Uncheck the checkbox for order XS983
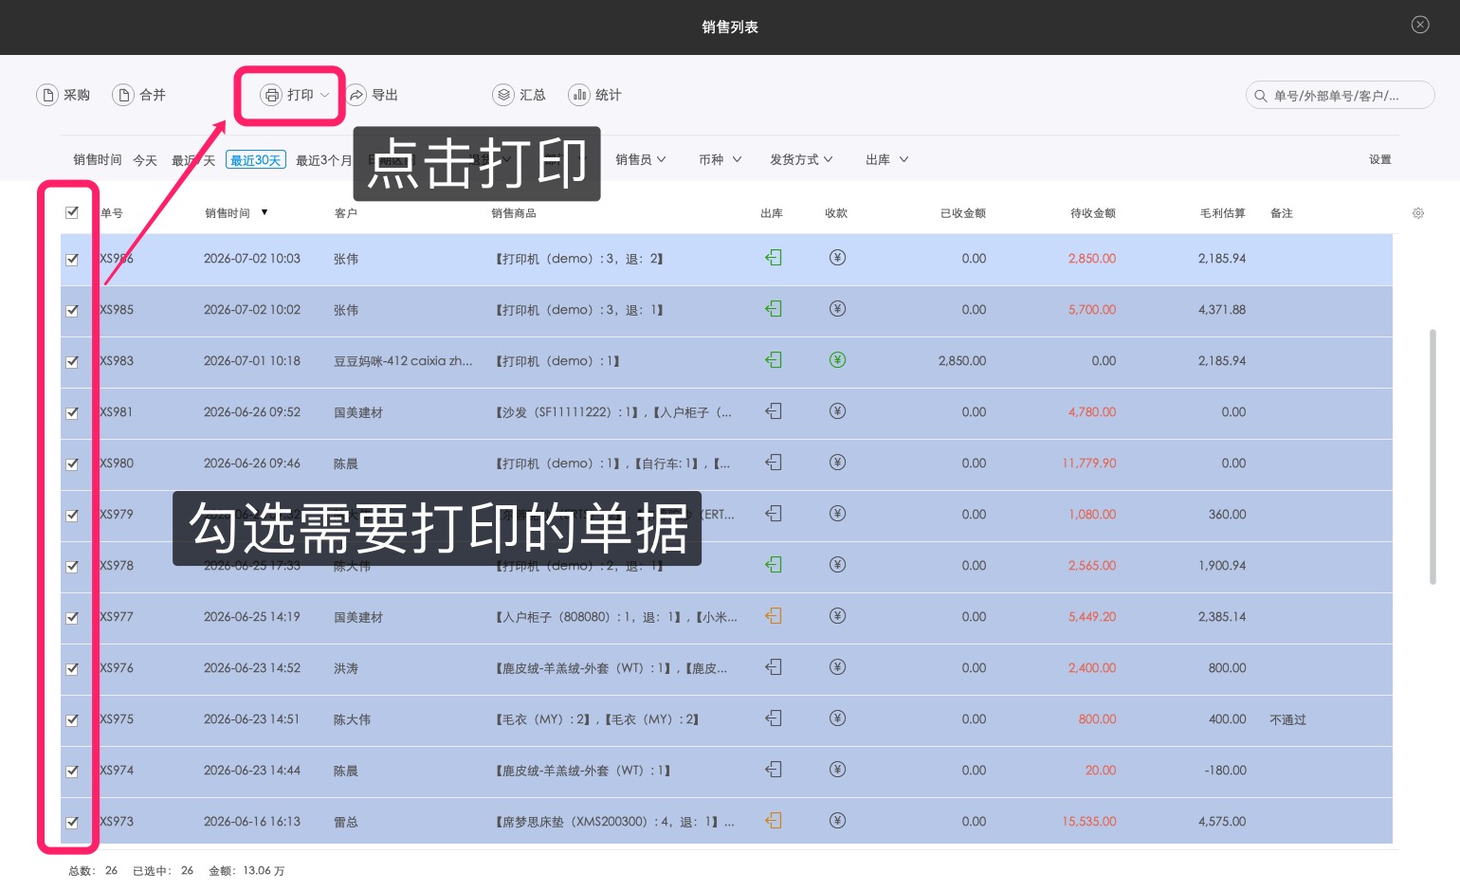 [72, 361]
